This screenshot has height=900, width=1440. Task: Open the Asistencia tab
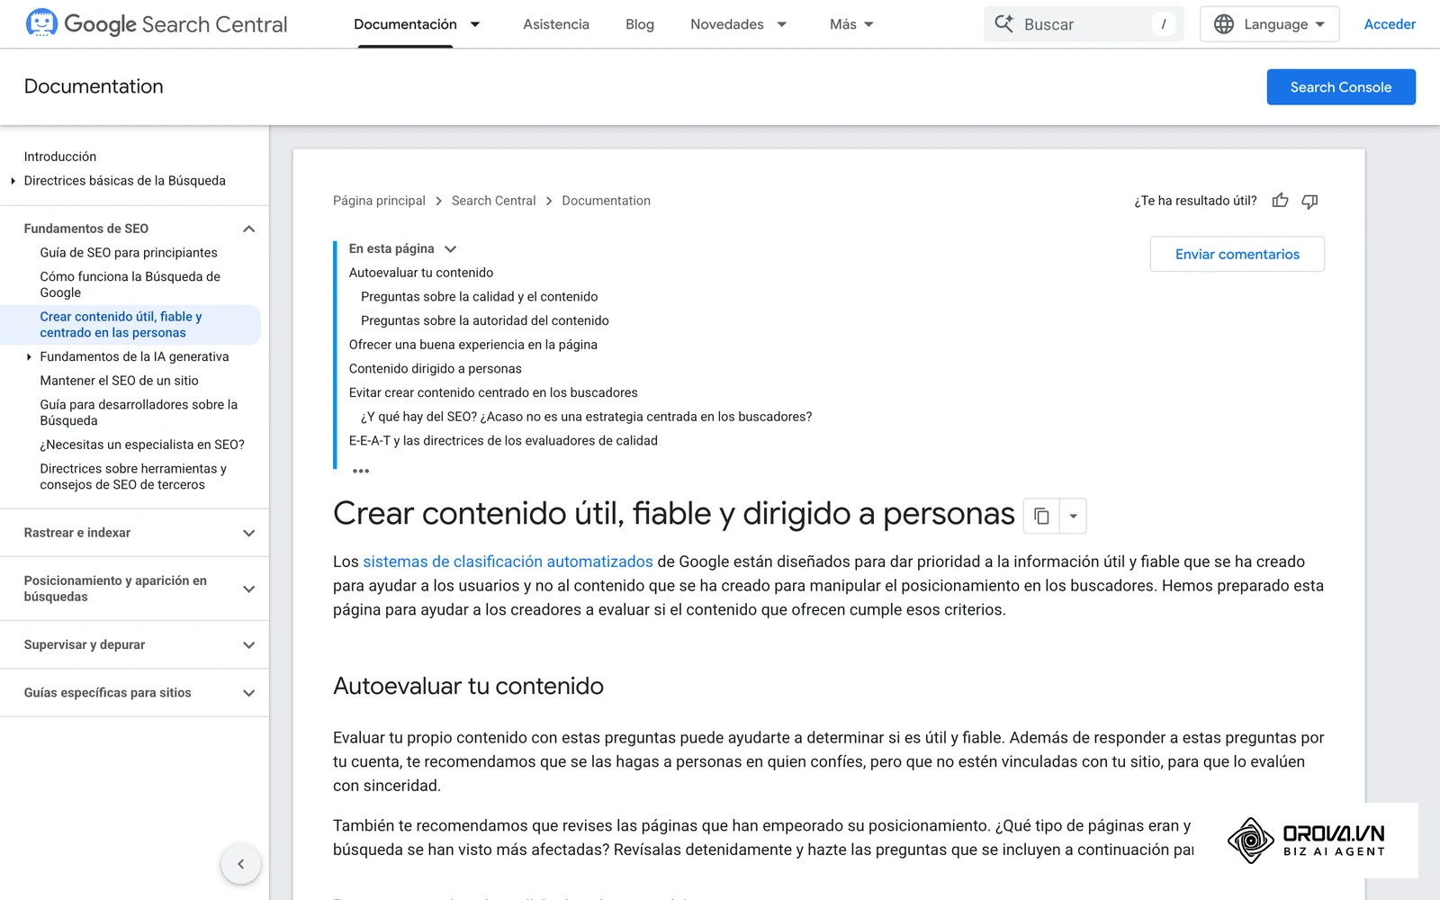click(x=556, y=24)
